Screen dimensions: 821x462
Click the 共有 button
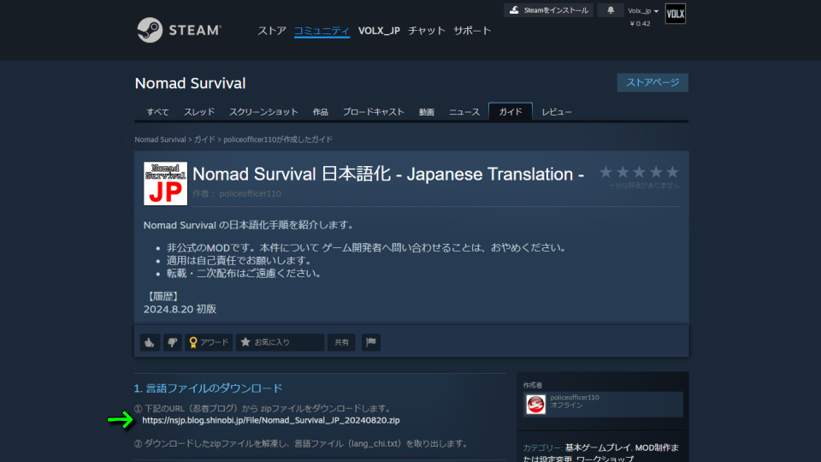[x=341, y=342]
